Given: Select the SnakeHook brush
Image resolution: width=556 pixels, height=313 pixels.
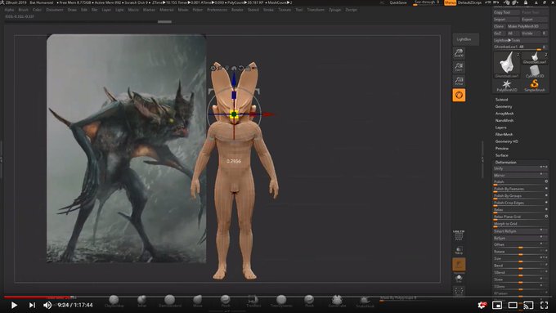Looking at the screenshot, I should coord(365,301).
